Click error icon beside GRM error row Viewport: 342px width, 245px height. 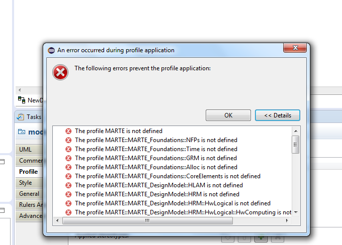click(x=68, y=158)
